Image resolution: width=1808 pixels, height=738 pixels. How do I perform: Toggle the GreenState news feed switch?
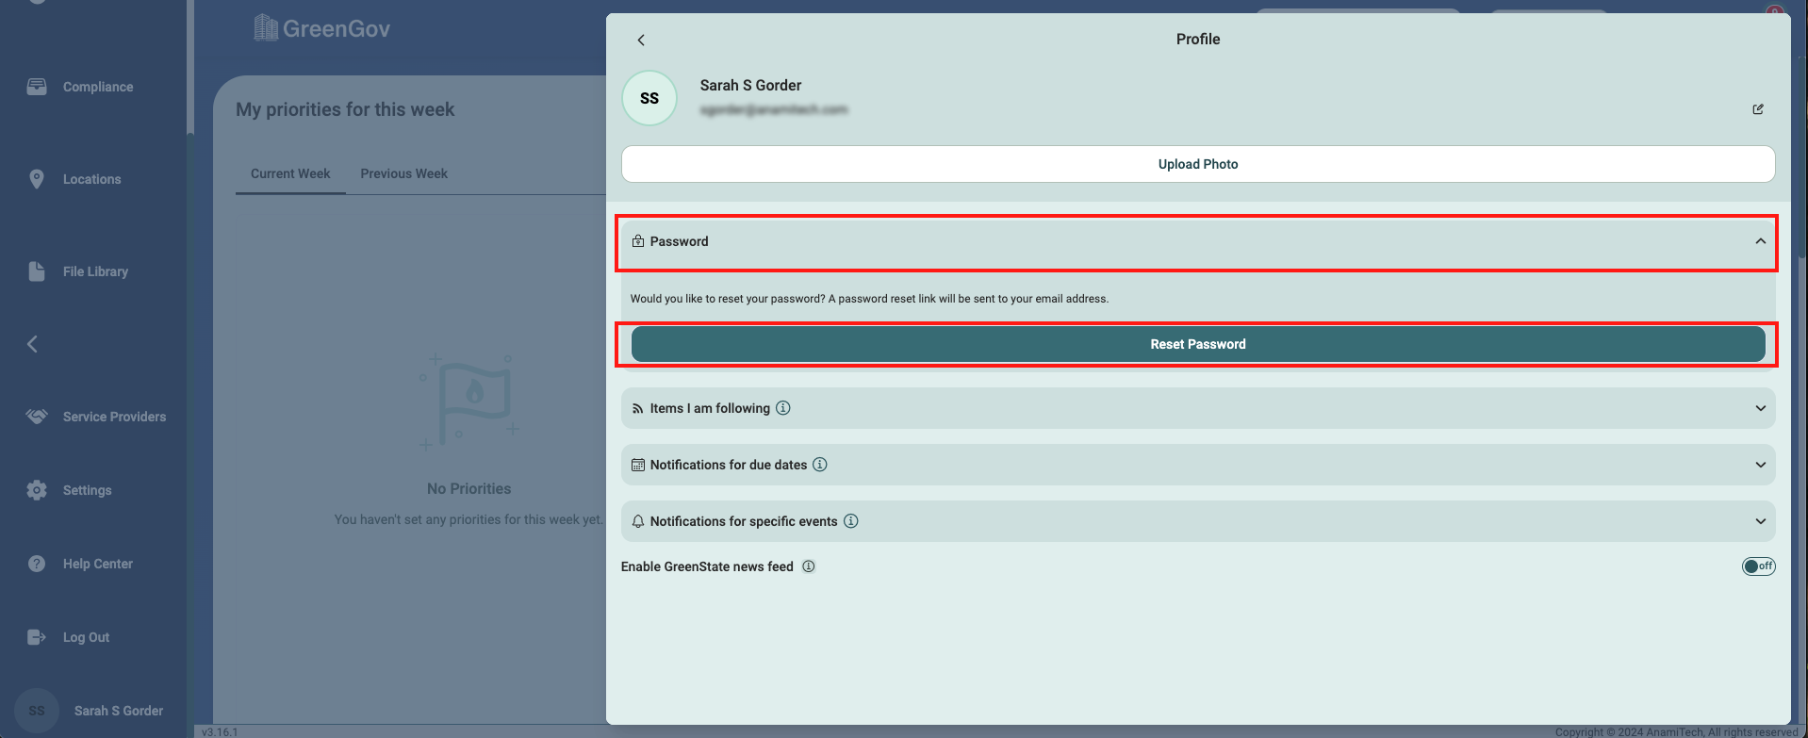tap(1758, 566)
